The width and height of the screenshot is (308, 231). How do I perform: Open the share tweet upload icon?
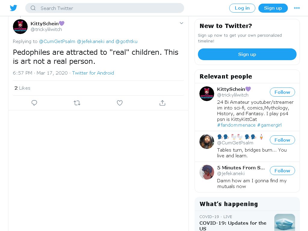coord(162,103)
